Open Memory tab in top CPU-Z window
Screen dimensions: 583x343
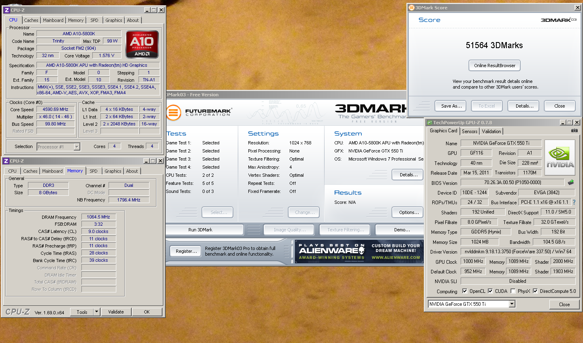tap(76, 20)
